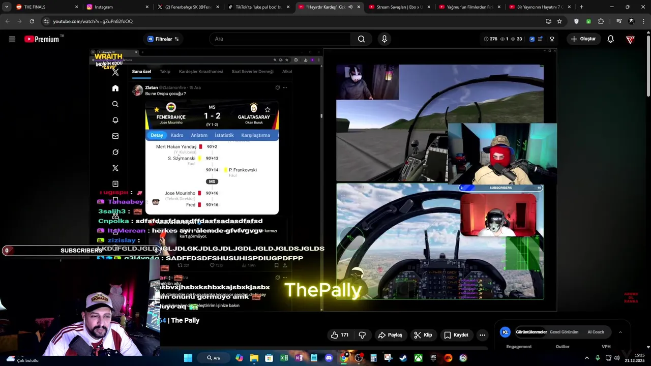Open YouTube notifications bell

point(611,39)
